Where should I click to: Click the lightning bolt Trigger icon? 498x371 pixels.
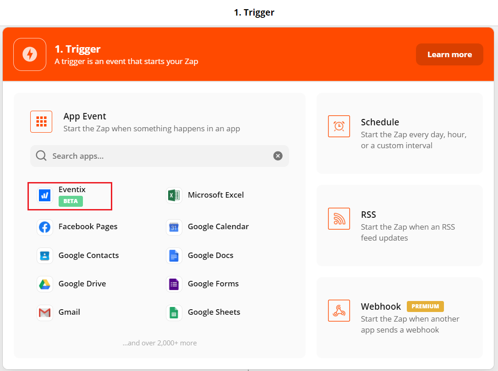tap(30, 54)
